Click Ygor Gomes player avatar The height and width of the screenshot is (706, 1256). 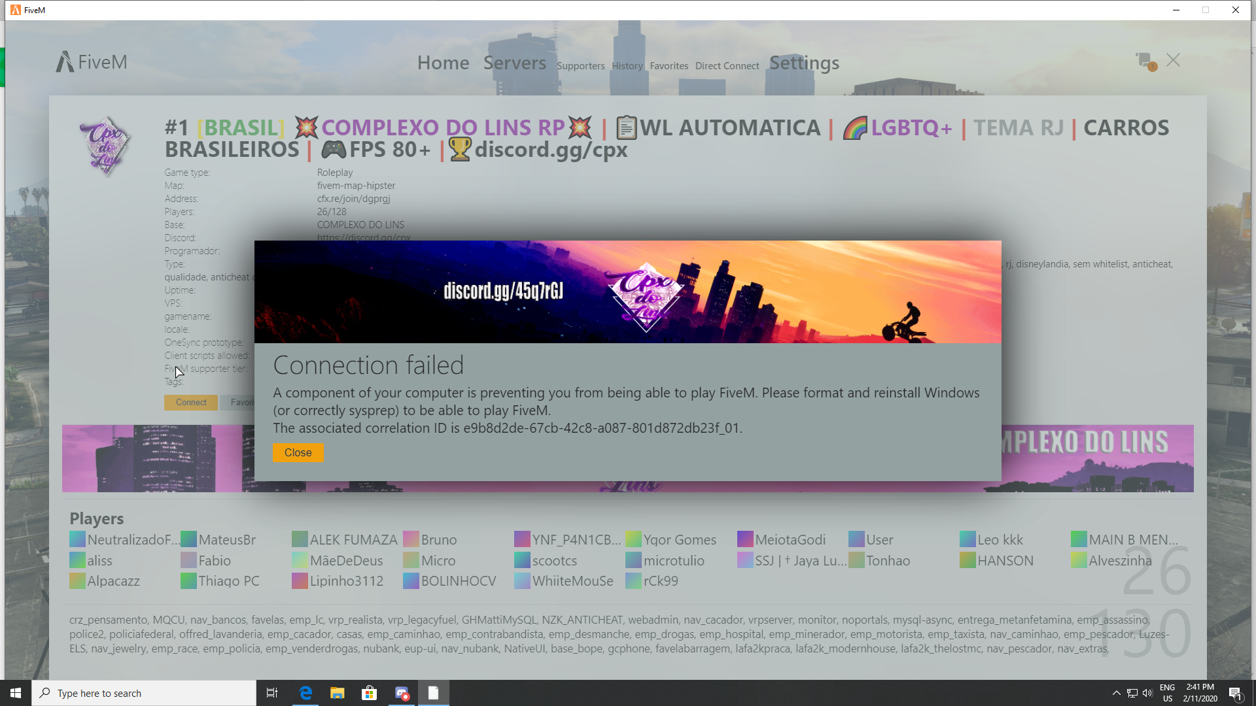click(x=633, y=539)
